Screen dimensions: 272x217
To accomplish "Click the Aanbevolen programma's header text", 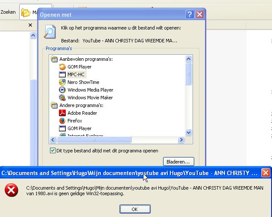I will (86, 59).
